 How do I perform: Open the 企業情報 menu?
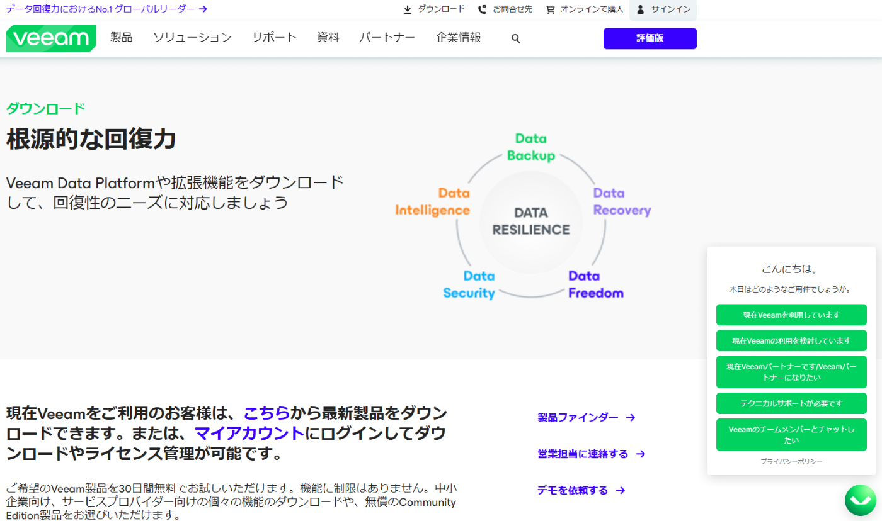click(x=459, y=38)
